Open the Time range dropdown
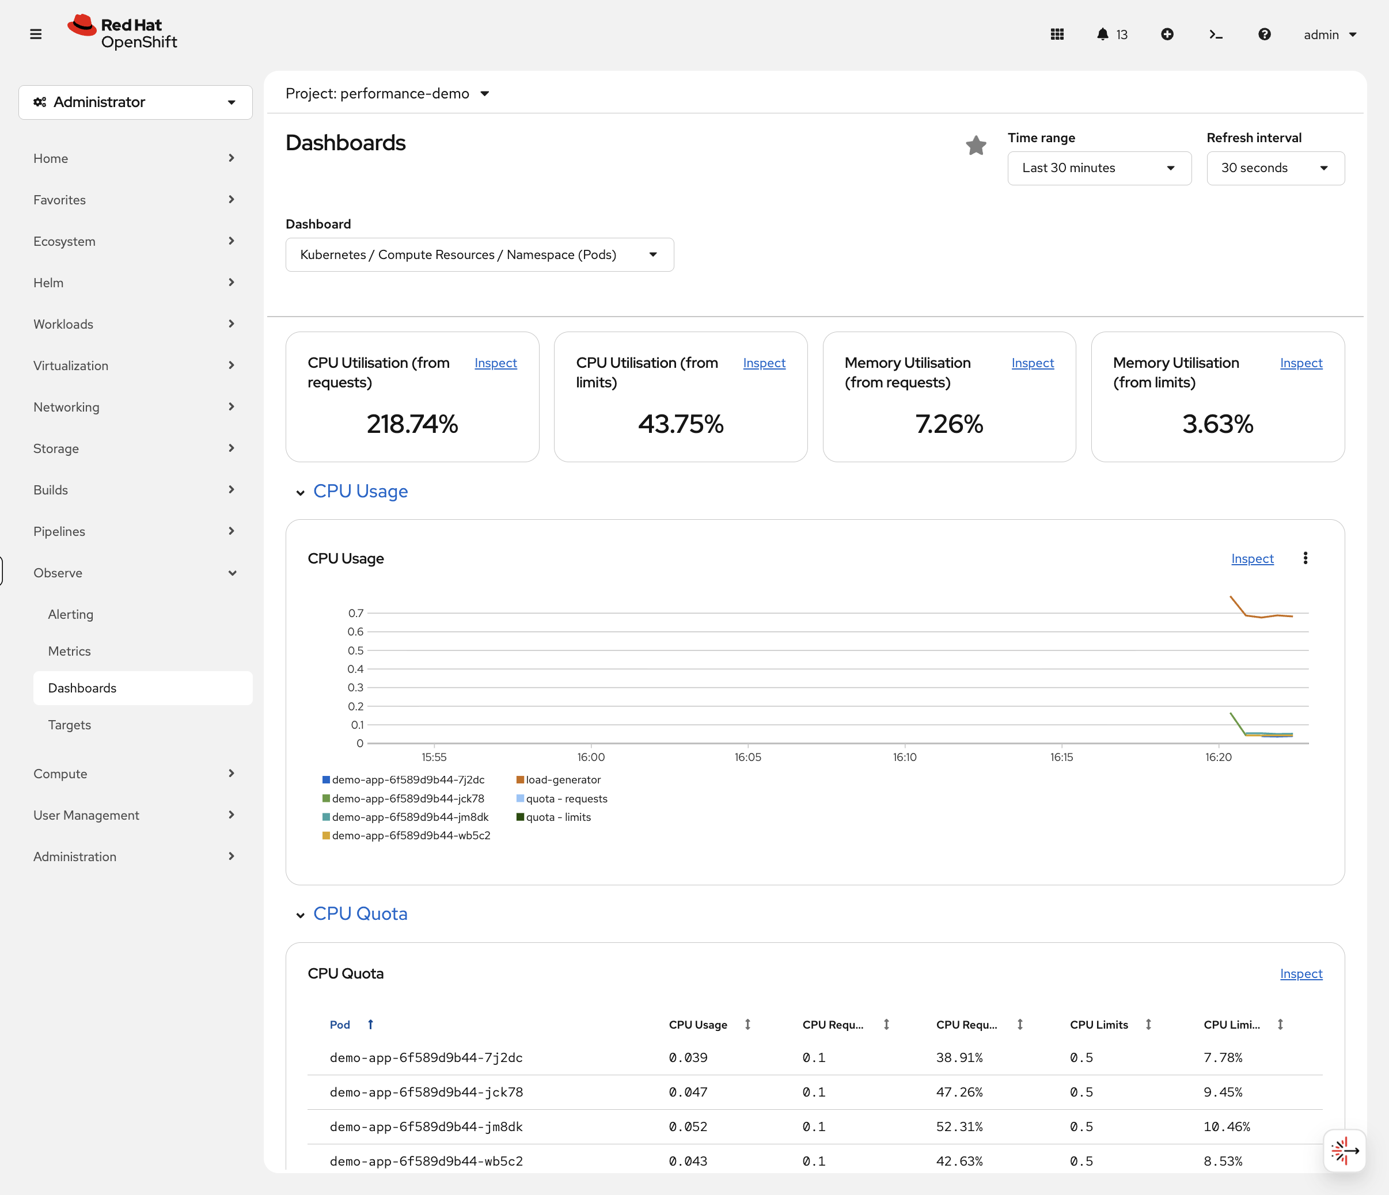This screenshot has height=1195, width=1389. pos(1099,168)
